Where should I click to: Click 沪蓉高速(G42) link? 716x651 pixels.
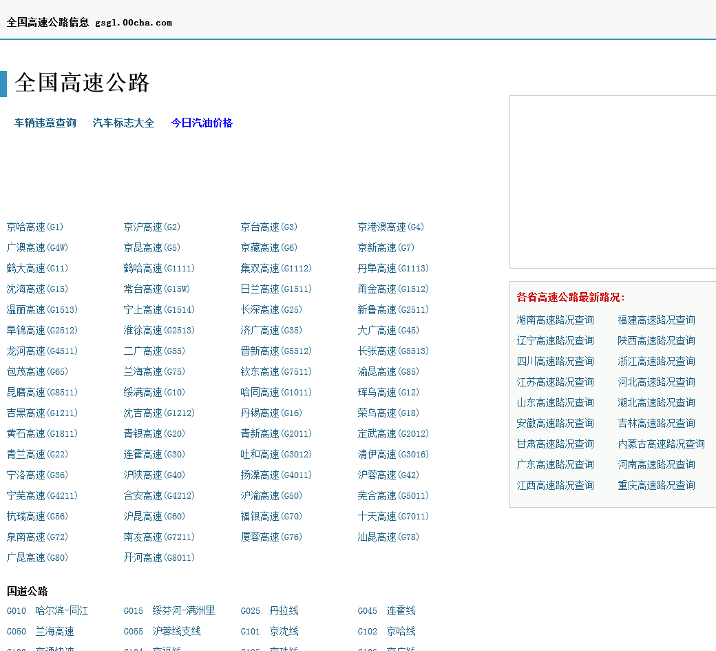(x=388, y=475)
